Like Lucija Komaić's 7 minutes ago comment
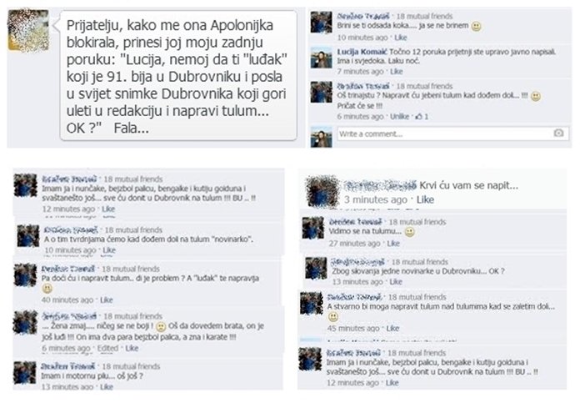Viewport: 580px width, 403px height. 396,71
